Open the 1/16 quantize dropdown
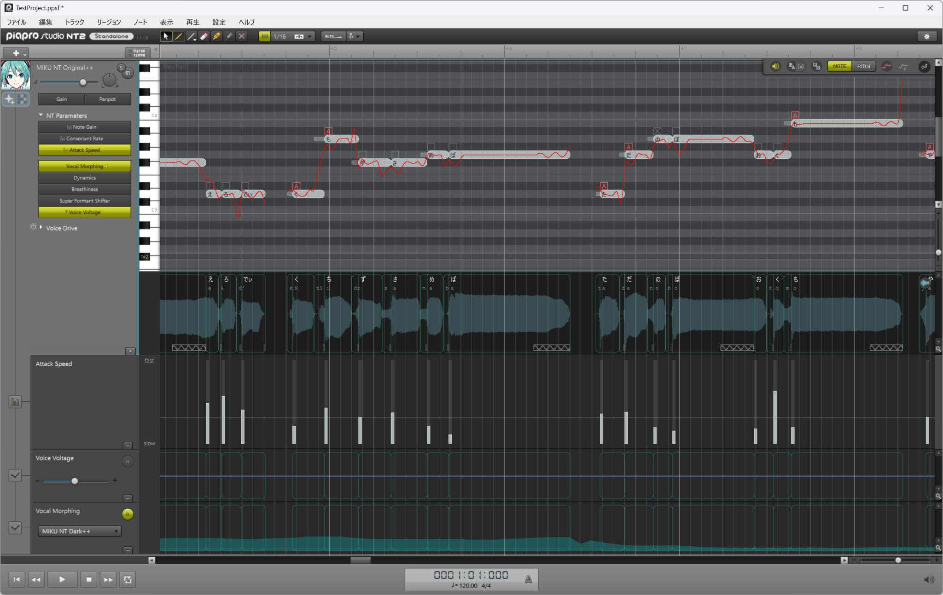The height and width of the screenshot is (595, 943). pyautogui.click(x=309, y=36)
